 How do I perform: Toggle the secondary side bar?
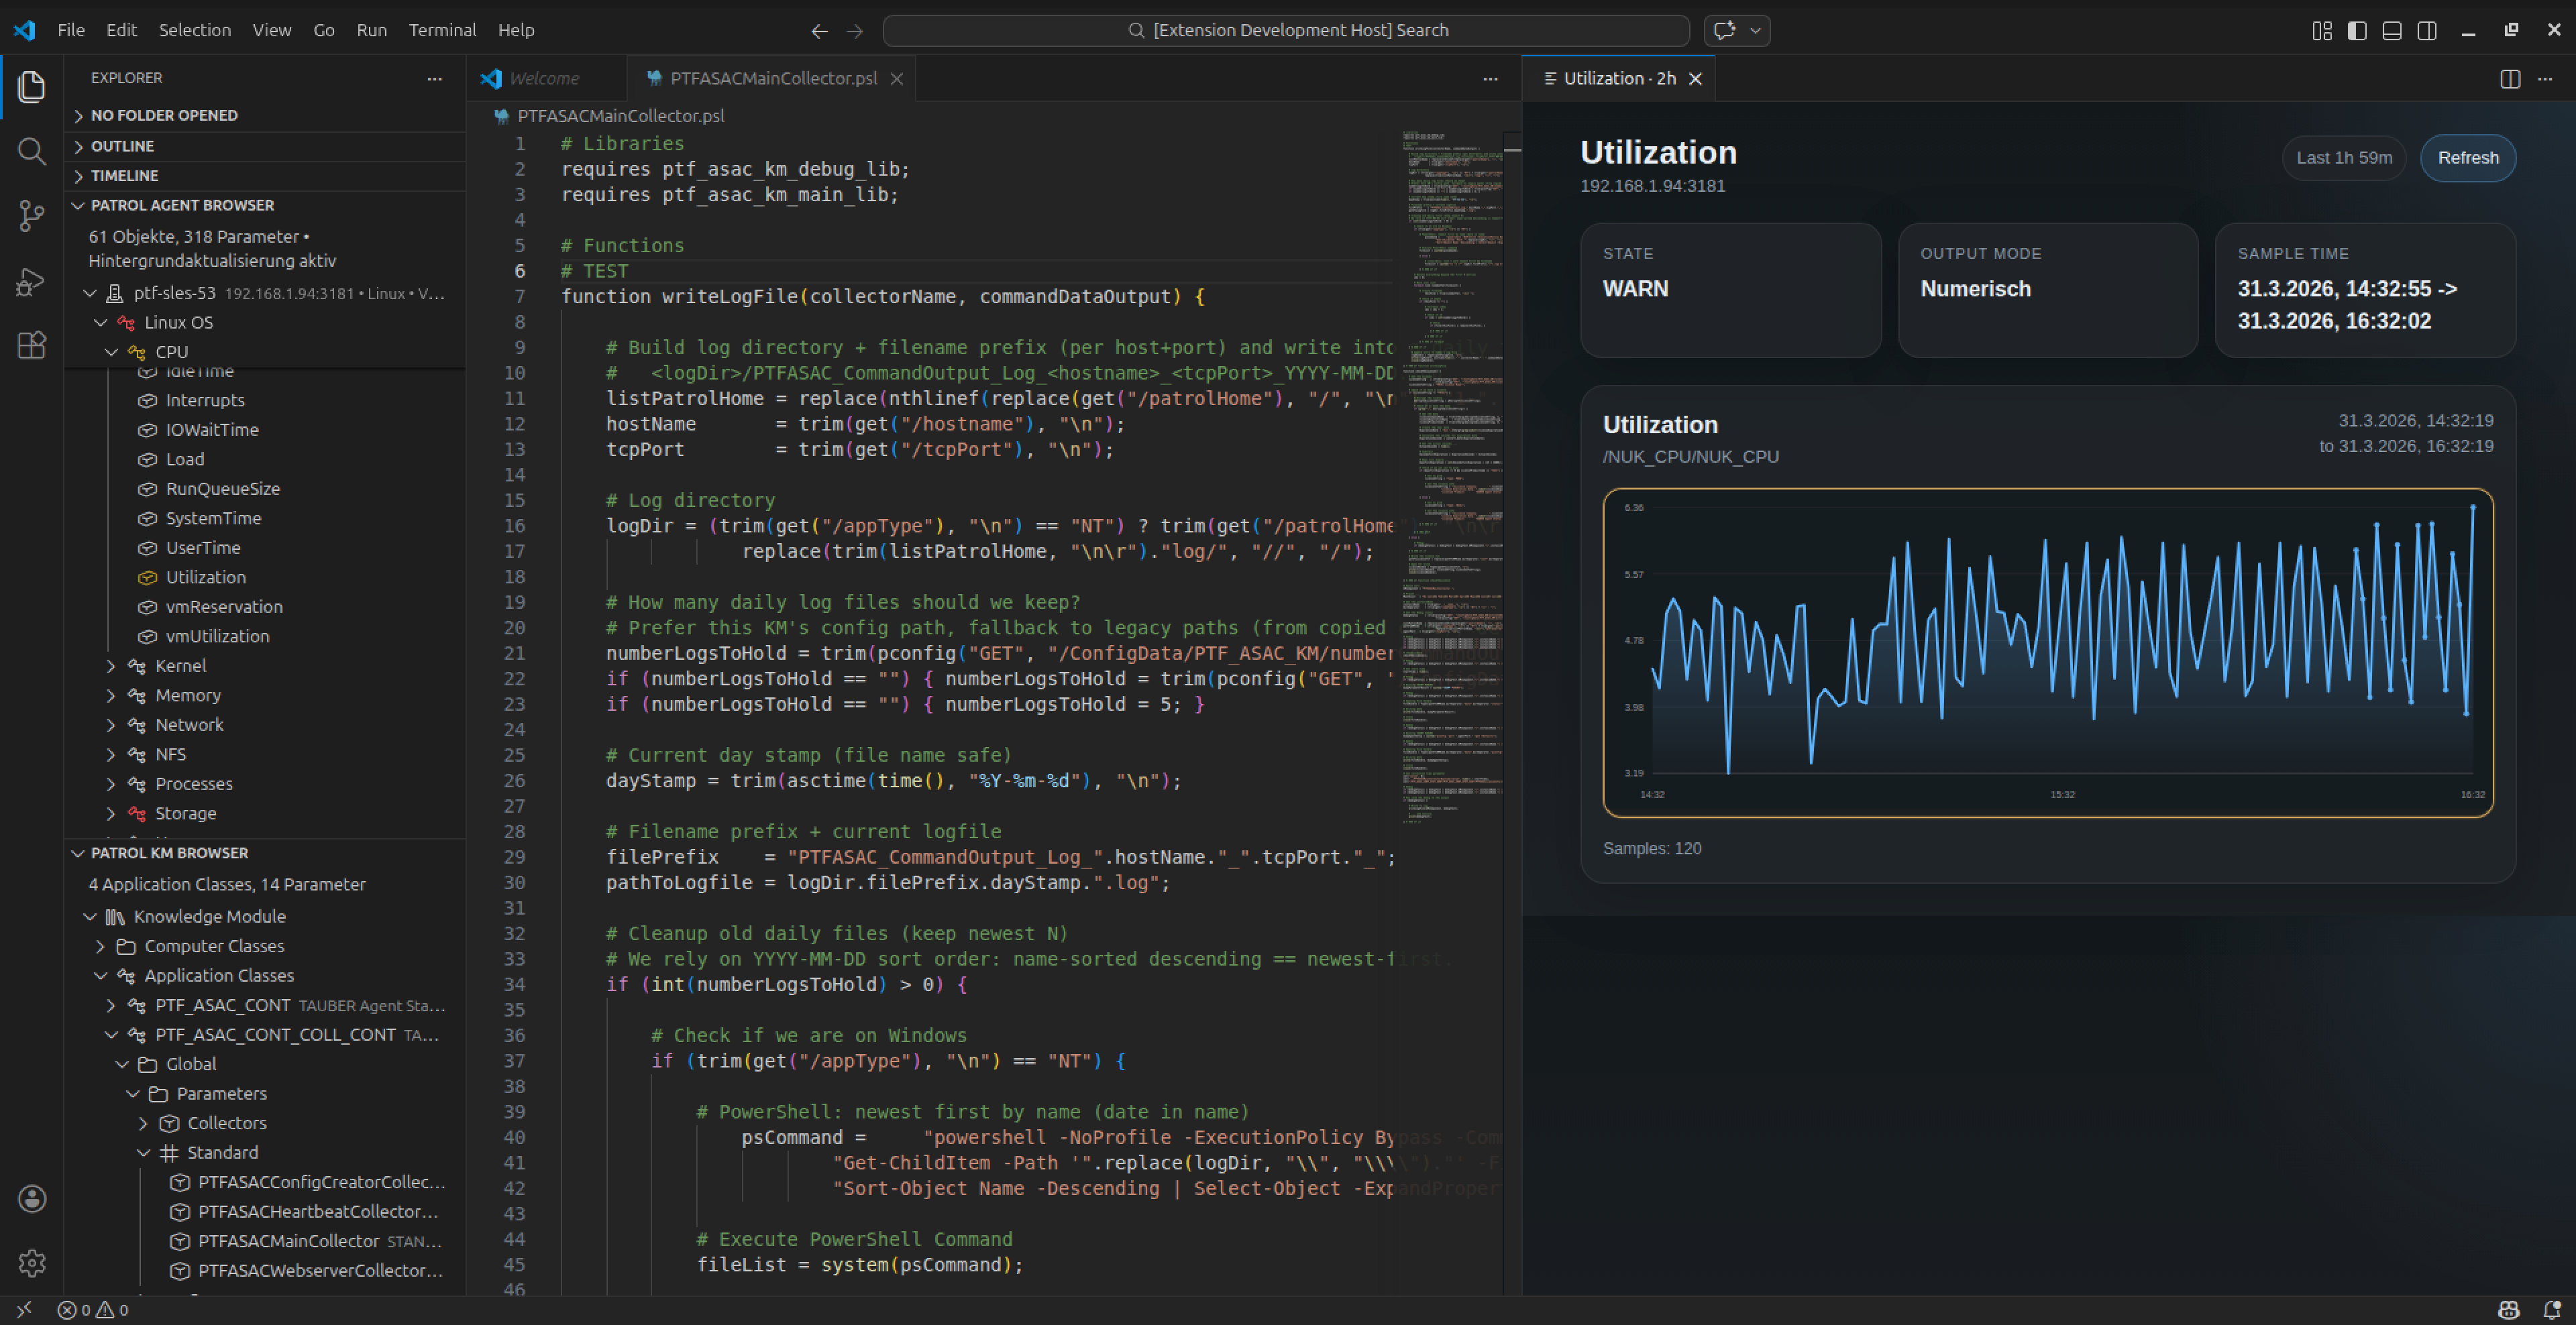(2427, 30)
